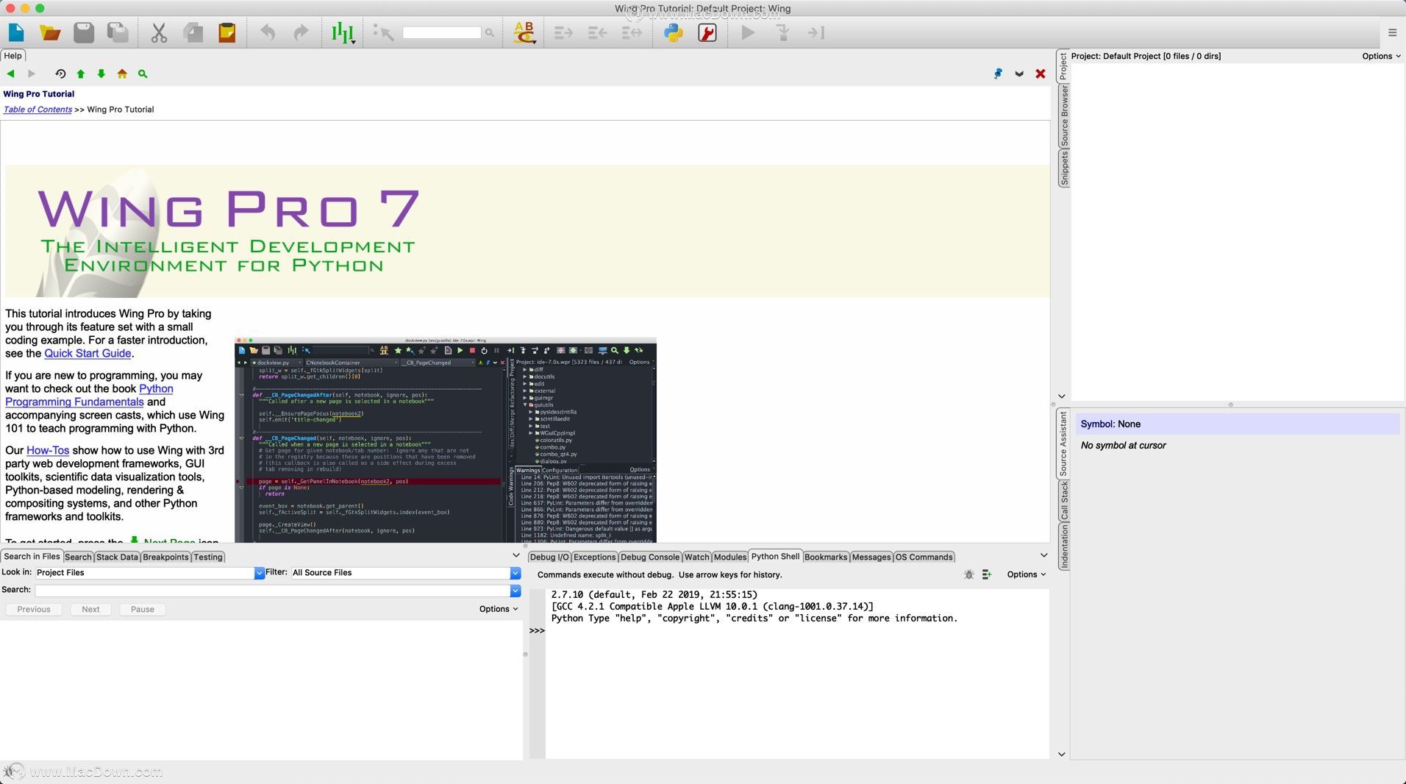
Task: Click the Python shell toolbar icon
Action: tap(673, 32)
